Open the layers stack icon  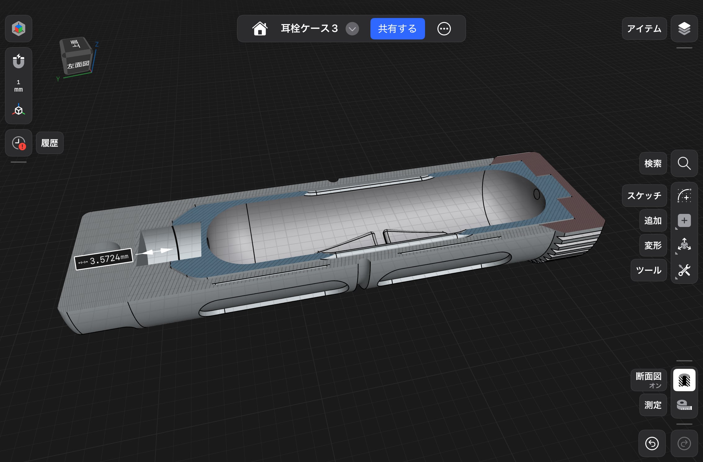tap(684, 29)
